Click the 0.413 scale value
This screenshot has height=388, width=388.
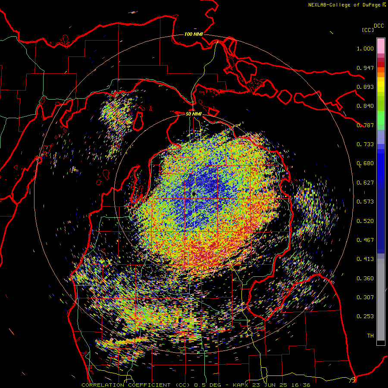(365, 259)
